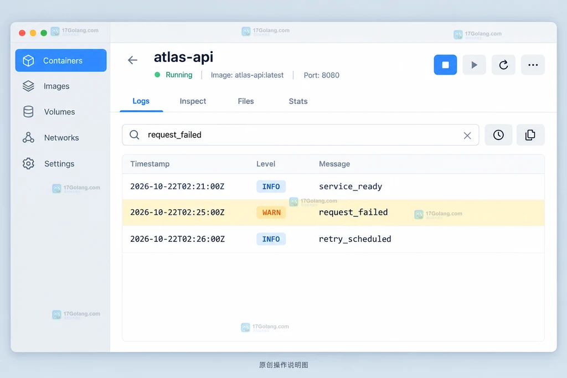The width and height of the screenshot is (567, 378).
Task: Clear the log search with X
Action: point(467,135)
